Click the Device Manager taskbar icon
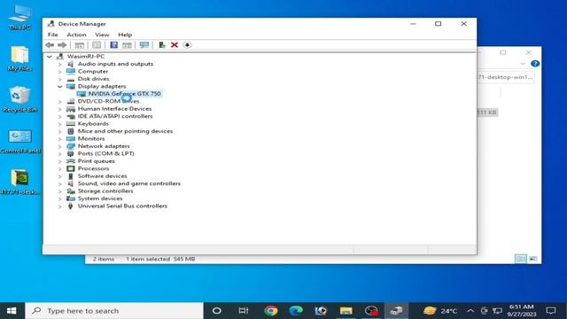567x319 pixels. pyautogui.click(x=396, y=311)
